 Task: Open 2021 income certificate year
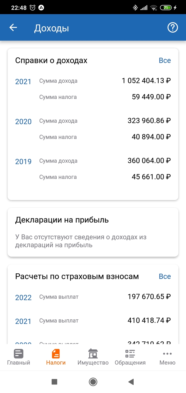click(23, 82)
